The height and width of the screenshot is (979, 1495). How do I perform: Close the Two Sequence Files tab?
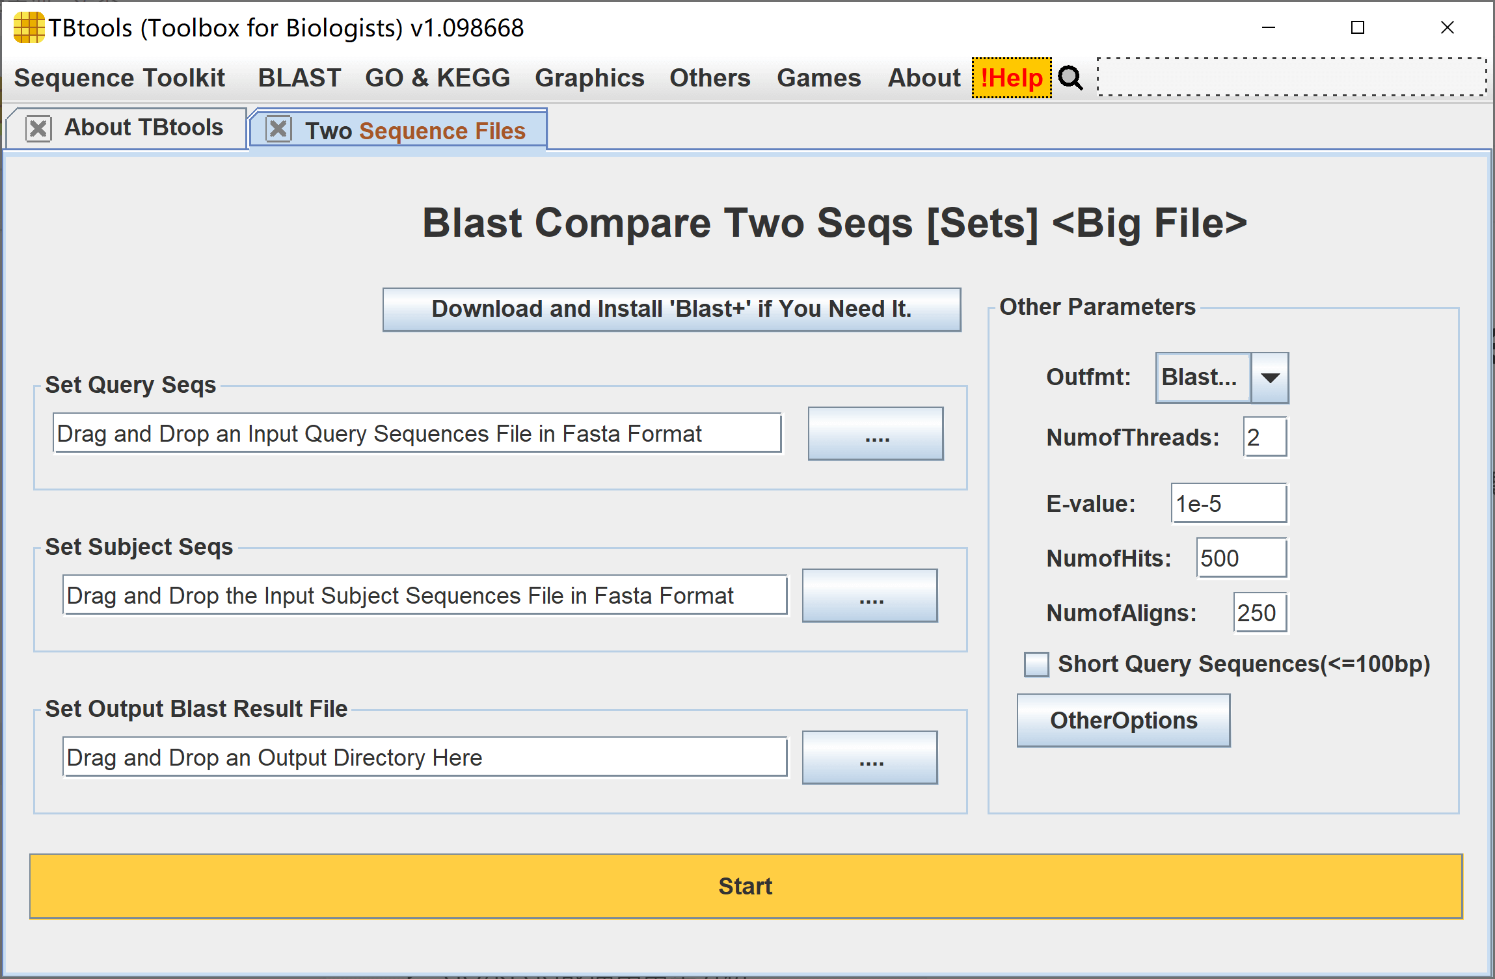pyautogui.click(x=278, y=129)
